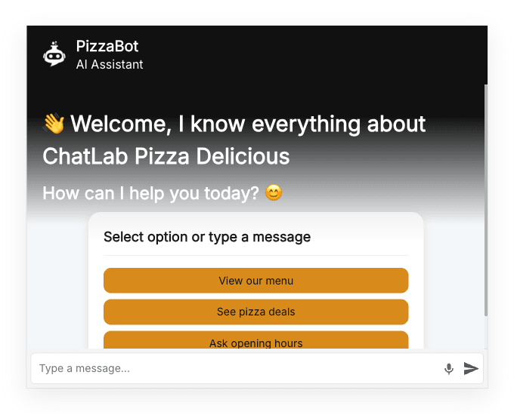The width and height of the screenshot is (514, 415).
Task: Choose the View our menu option
Action: click(255, 281)
